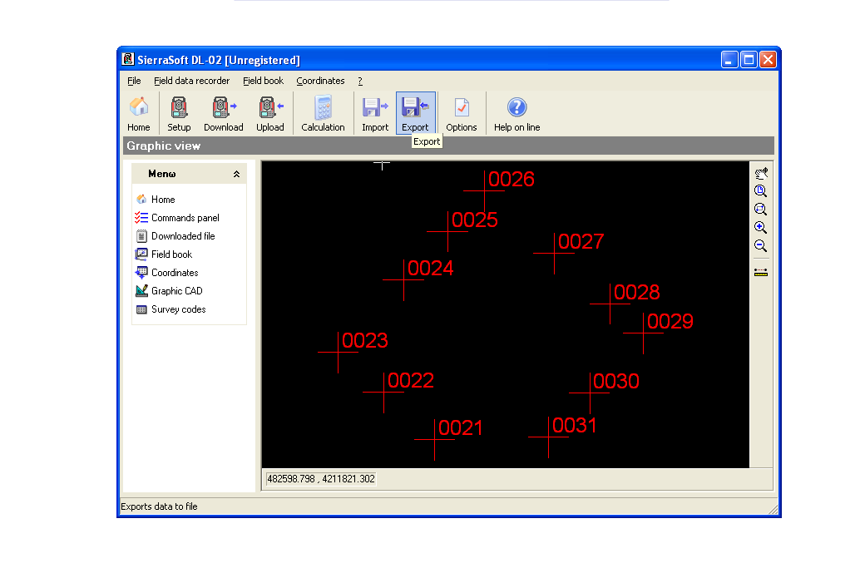The width and height of the screenshot is (855, 568).
Task: Open the Field book link in sidebar
Action: [172, 254]
